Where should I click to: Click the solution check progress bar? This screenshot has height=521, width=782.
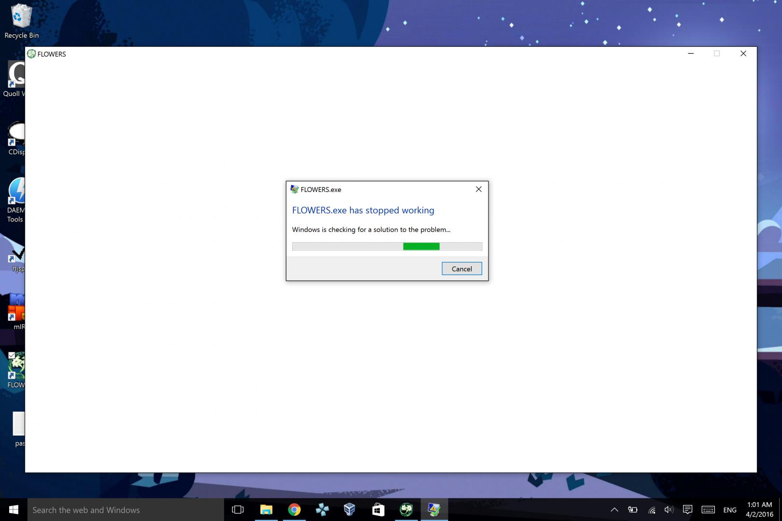tap(387, 247)
